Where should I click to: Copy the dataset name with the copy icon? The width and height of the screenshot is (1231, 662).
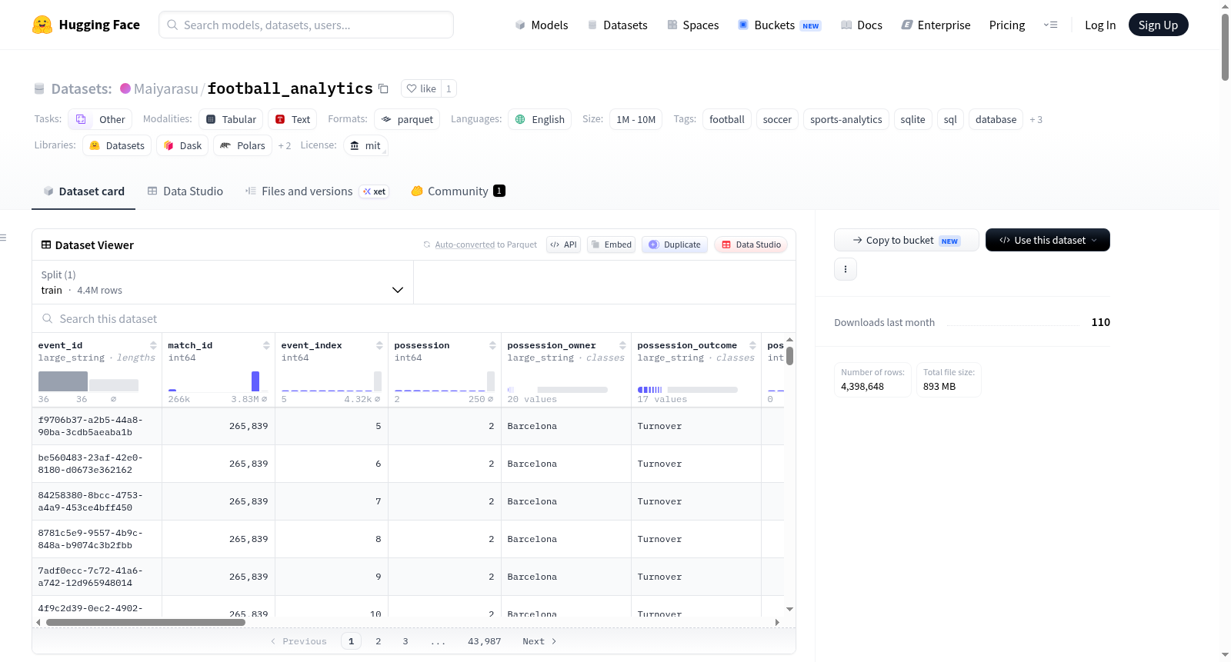click(x=383, y=88)
